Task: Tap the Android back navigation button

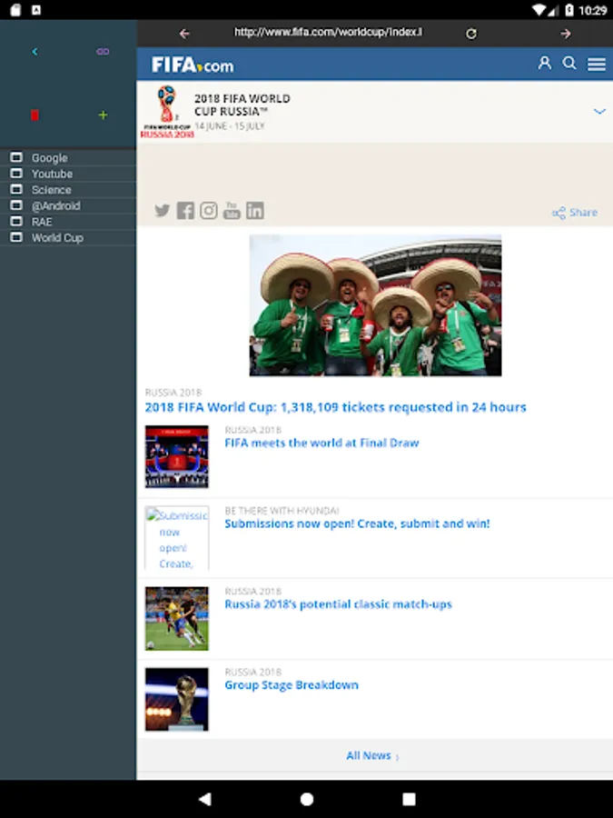Action: coord(205,799)
